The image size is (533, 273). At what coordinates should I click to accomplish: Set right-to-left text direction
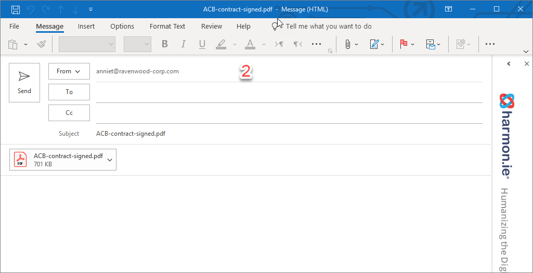point(298,44)
